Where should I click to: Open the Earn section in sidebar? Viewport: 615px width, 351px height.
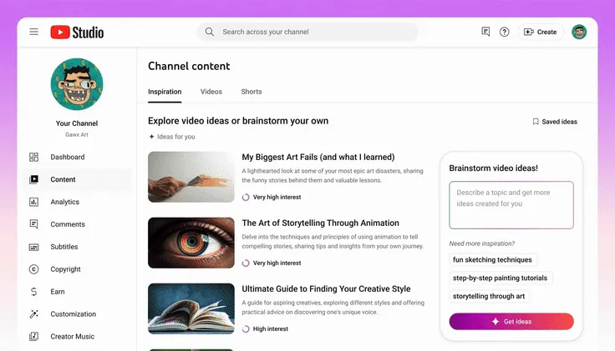[58, 292]
